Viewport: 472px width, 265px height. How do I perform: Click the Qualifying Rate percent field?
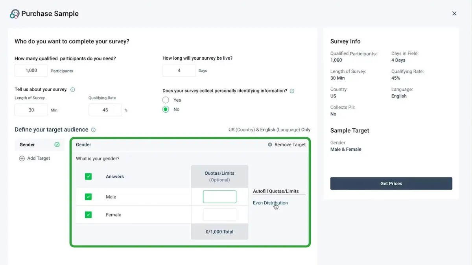(x=105, y=110)
